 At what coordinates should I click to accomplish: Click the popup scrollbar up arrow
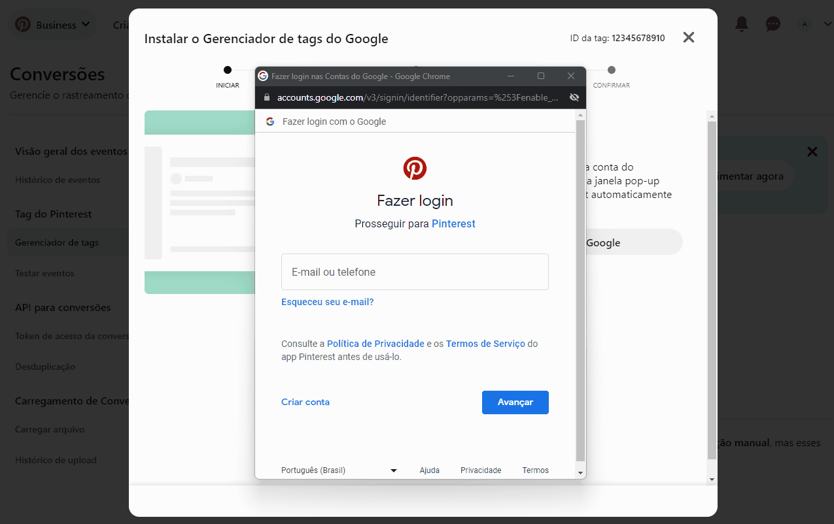point(580,115)
